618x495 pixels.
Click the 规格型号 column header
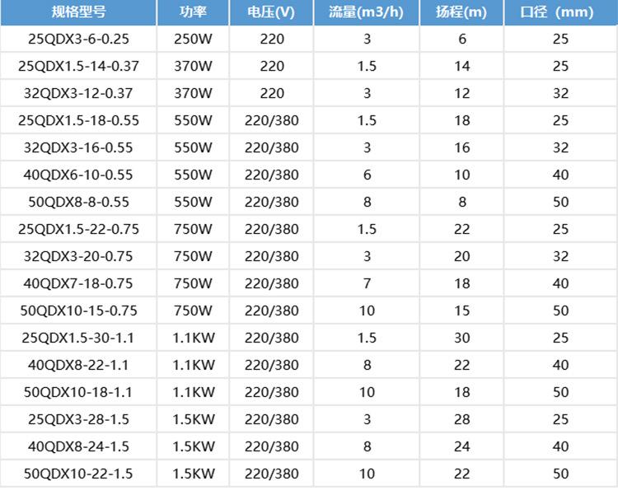click(x=78, y=13)
